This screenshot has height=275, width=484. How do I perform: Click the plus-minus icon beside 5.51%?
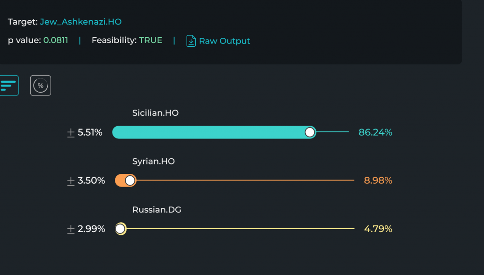coord(71,133)
